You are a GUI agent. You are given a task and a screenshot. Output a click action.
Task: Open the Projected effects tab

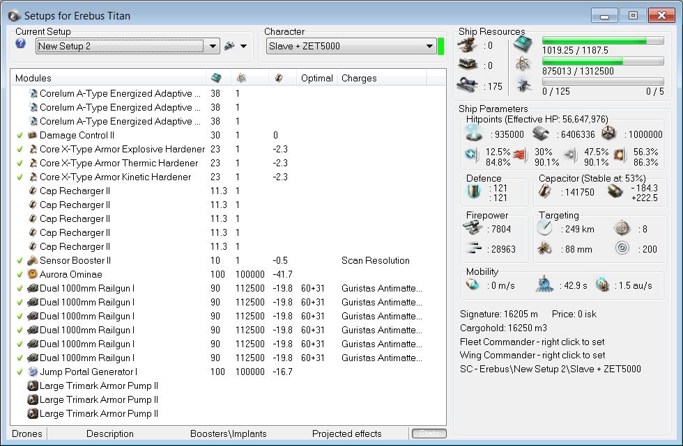click(x=347, y=433)
